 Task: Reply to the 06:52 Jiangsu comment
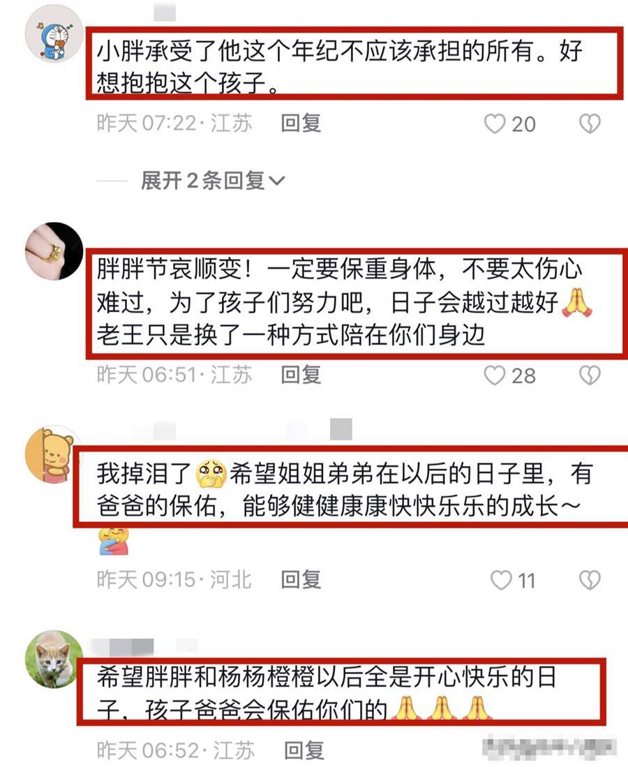[x=304, y=750]
